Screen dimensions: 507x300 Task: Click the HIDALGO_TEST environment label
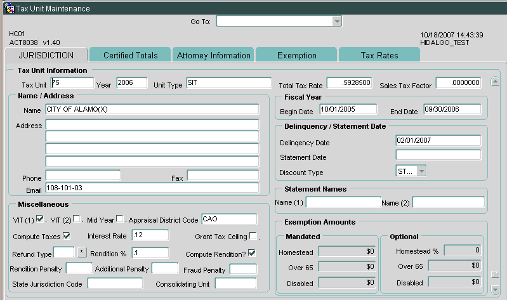click(444, 42)
